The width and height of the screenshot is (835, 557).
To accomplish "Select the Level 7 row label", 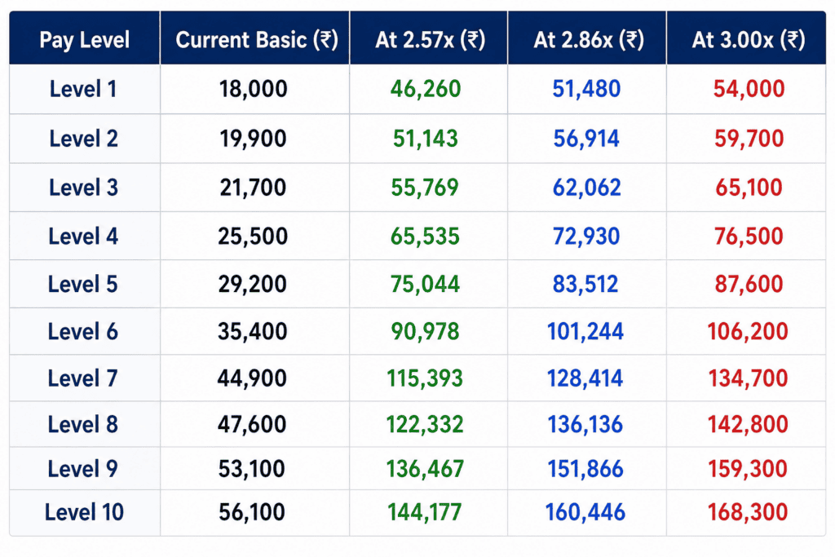I will pyautogui.click(x=82, y=378).
